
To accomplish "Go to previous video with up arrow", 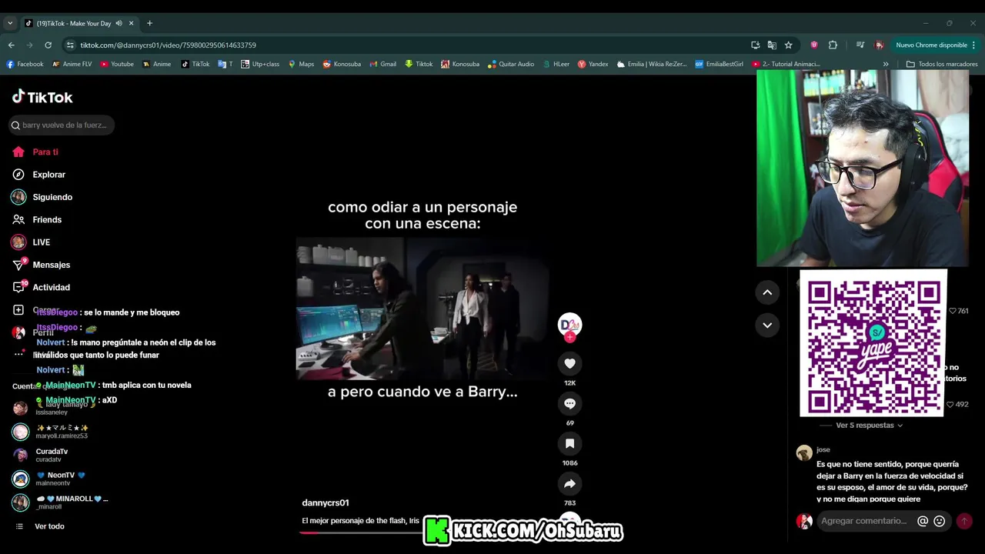I will point(767,292).
